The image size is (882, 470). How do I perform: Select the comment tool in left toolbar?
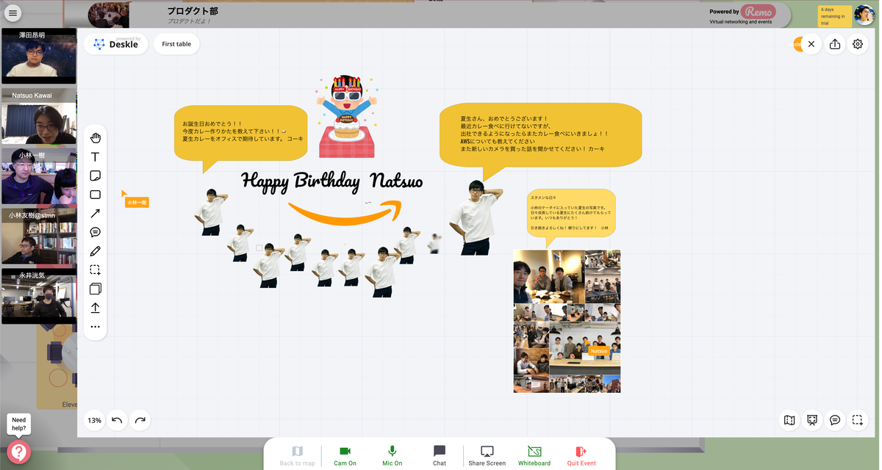point(95,232)
